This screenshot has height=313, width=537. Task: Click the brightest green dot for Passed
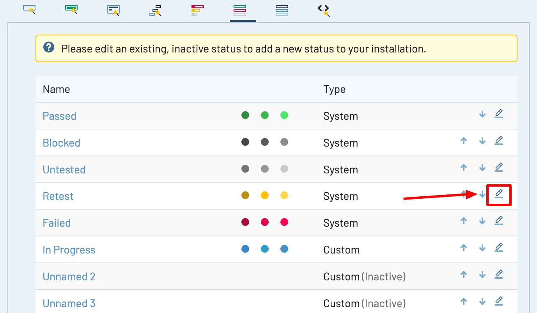(x=284, y=115)
